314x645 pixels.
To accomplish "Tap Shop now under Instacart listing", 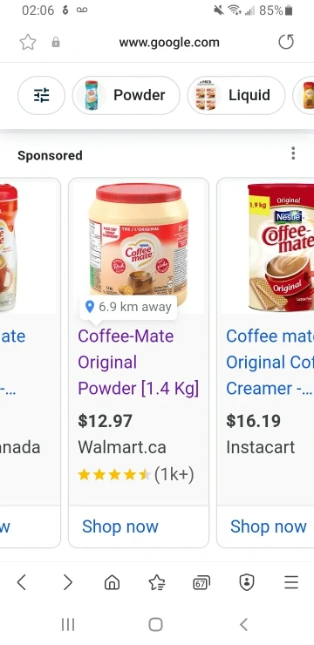I will click(269, 526).
